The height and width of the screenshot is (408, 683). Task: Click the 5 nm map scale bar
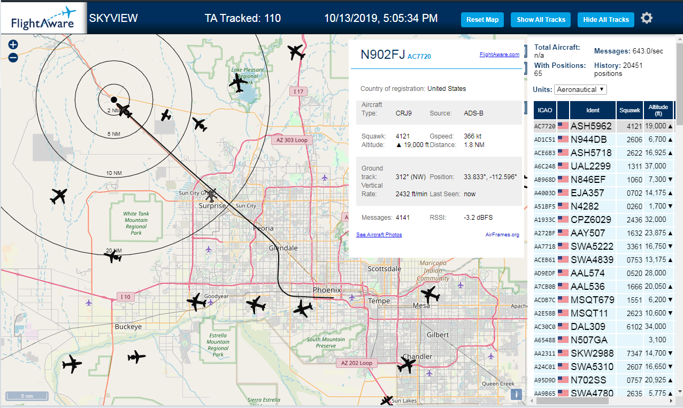(27, 396)
